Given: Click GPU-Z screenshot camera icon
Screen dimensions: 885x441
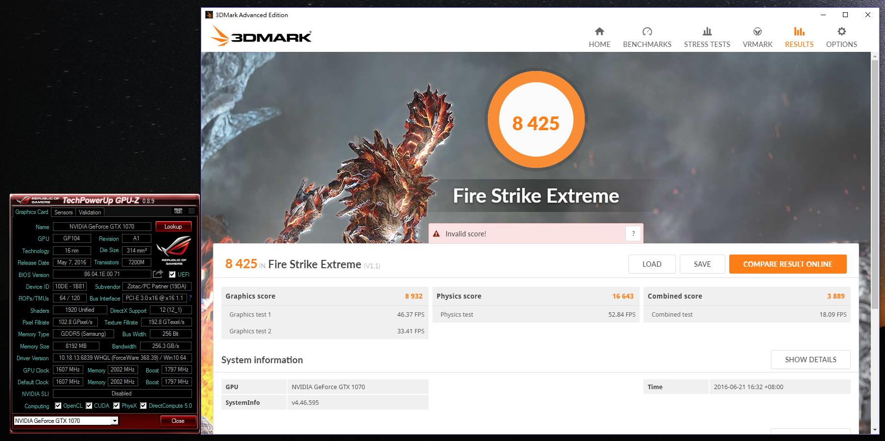Looking at the screenshot, I should 178,211.
